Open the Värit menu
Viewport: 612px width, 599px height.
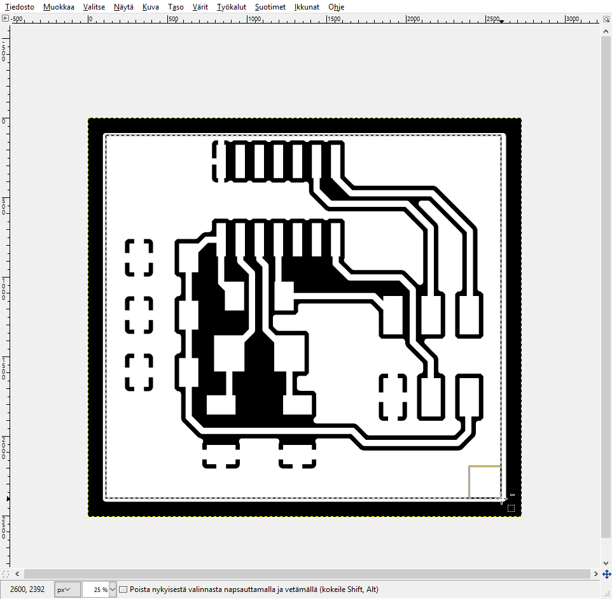tap(200, 6)
